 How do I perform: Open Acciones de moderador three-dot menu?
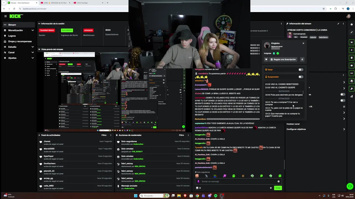(x=188, y=135)
